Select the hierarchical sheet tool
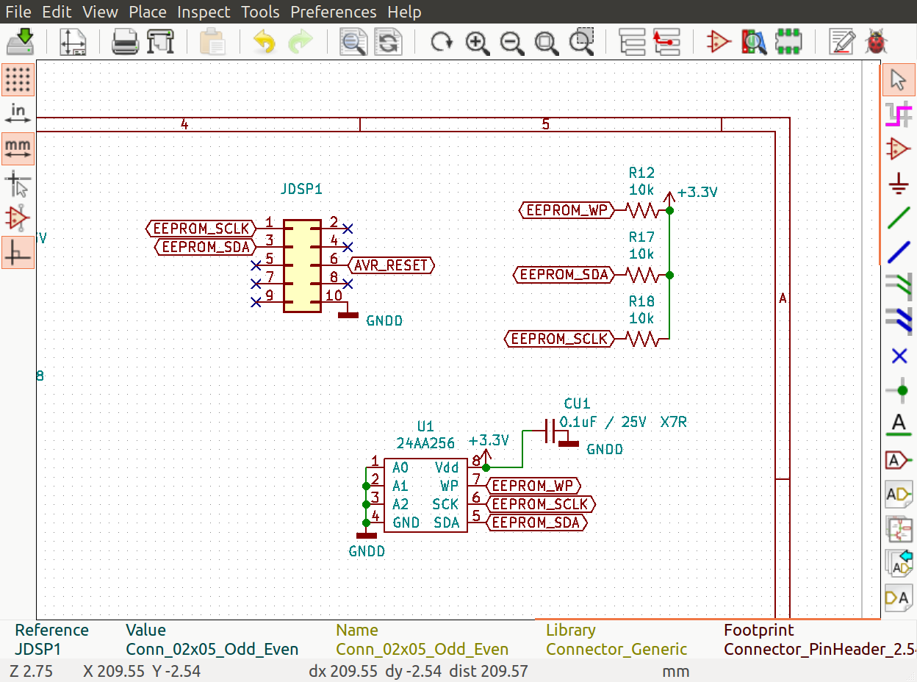This screenshot has width=917, height=682. pyautogui.click(x=898, y=529)
